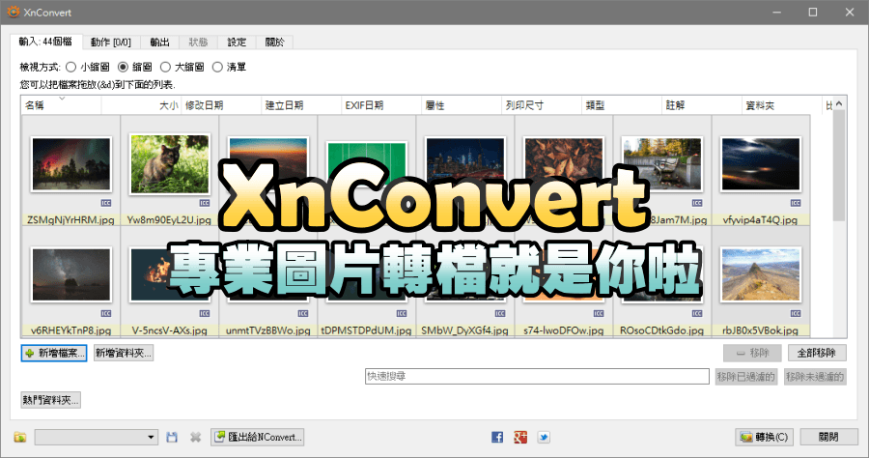
Task: Open the 熱門資料夾 hot folders button
Action: 50,400
